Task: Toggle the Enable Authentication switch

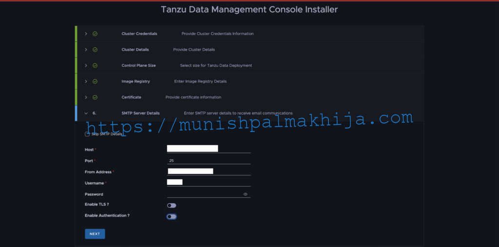Action: coord(172,217)
